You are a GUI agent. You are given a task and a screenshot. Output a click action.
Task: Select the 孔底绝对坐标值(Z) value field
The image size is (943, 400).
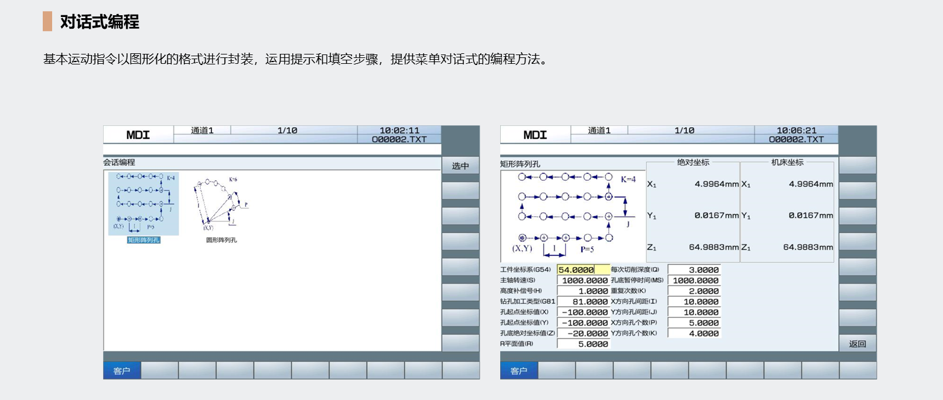583,333
